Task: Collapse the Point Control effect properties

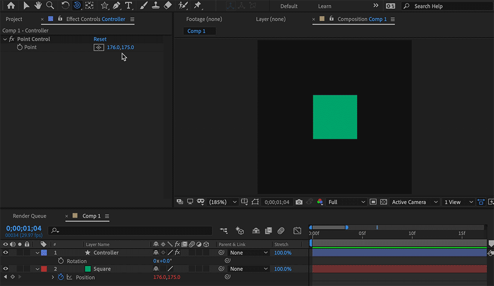Action: pos(5,38)
